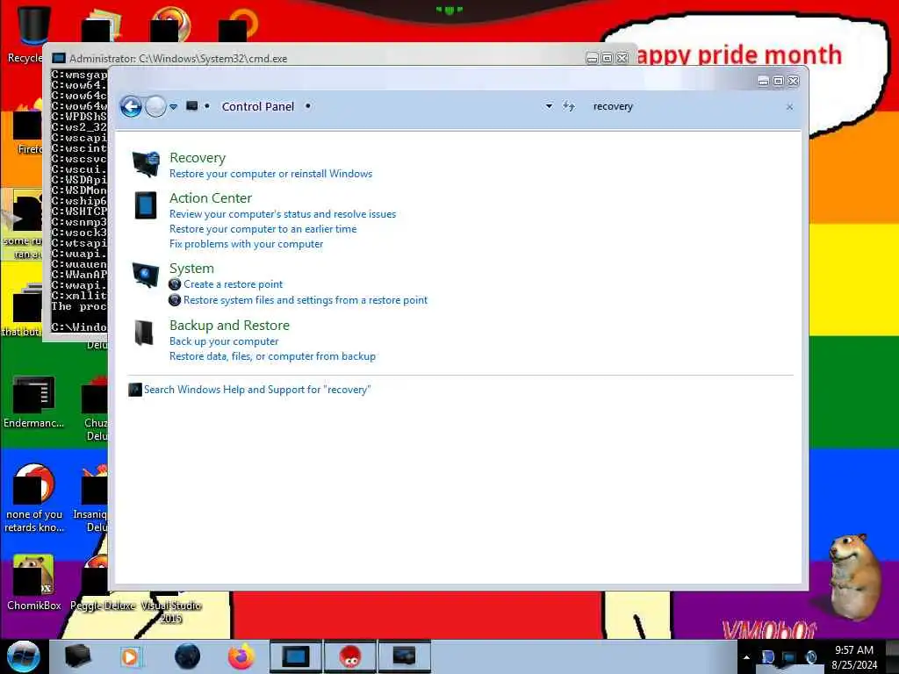Open Search Windows Help and Support for recovery

pyautogui.click(x=257, y=390)
